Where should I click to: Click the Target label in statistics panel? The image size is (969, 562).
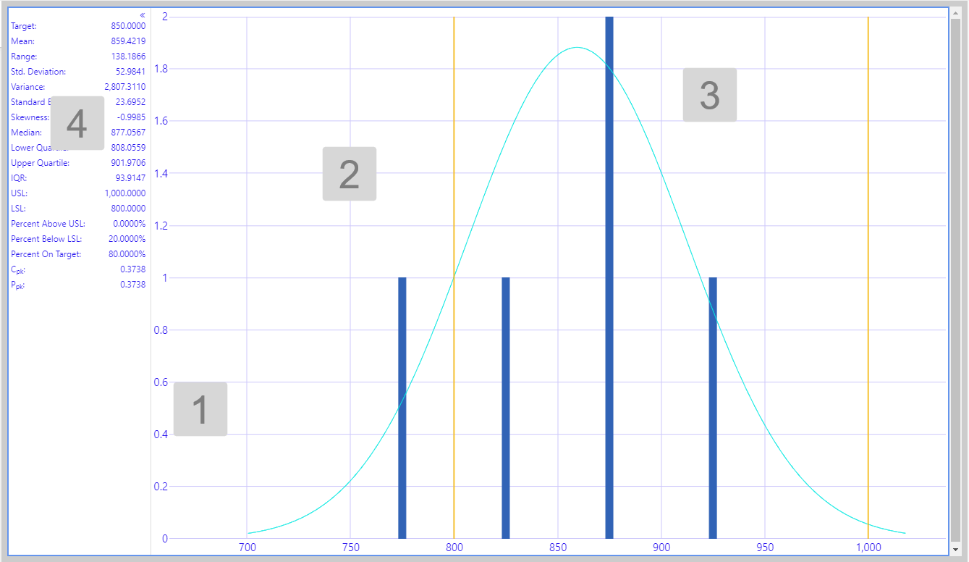[25, 26]
